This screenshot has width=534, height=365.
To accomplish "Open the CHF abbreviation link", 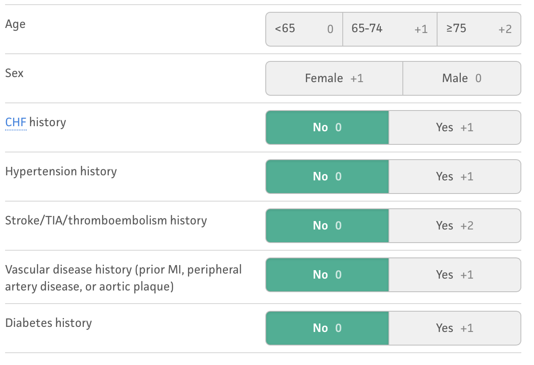I will click(16, 123).
